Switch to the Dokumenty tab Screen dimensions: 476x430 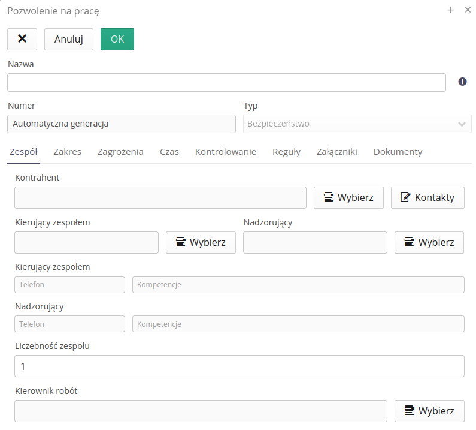tap(398, 152)
